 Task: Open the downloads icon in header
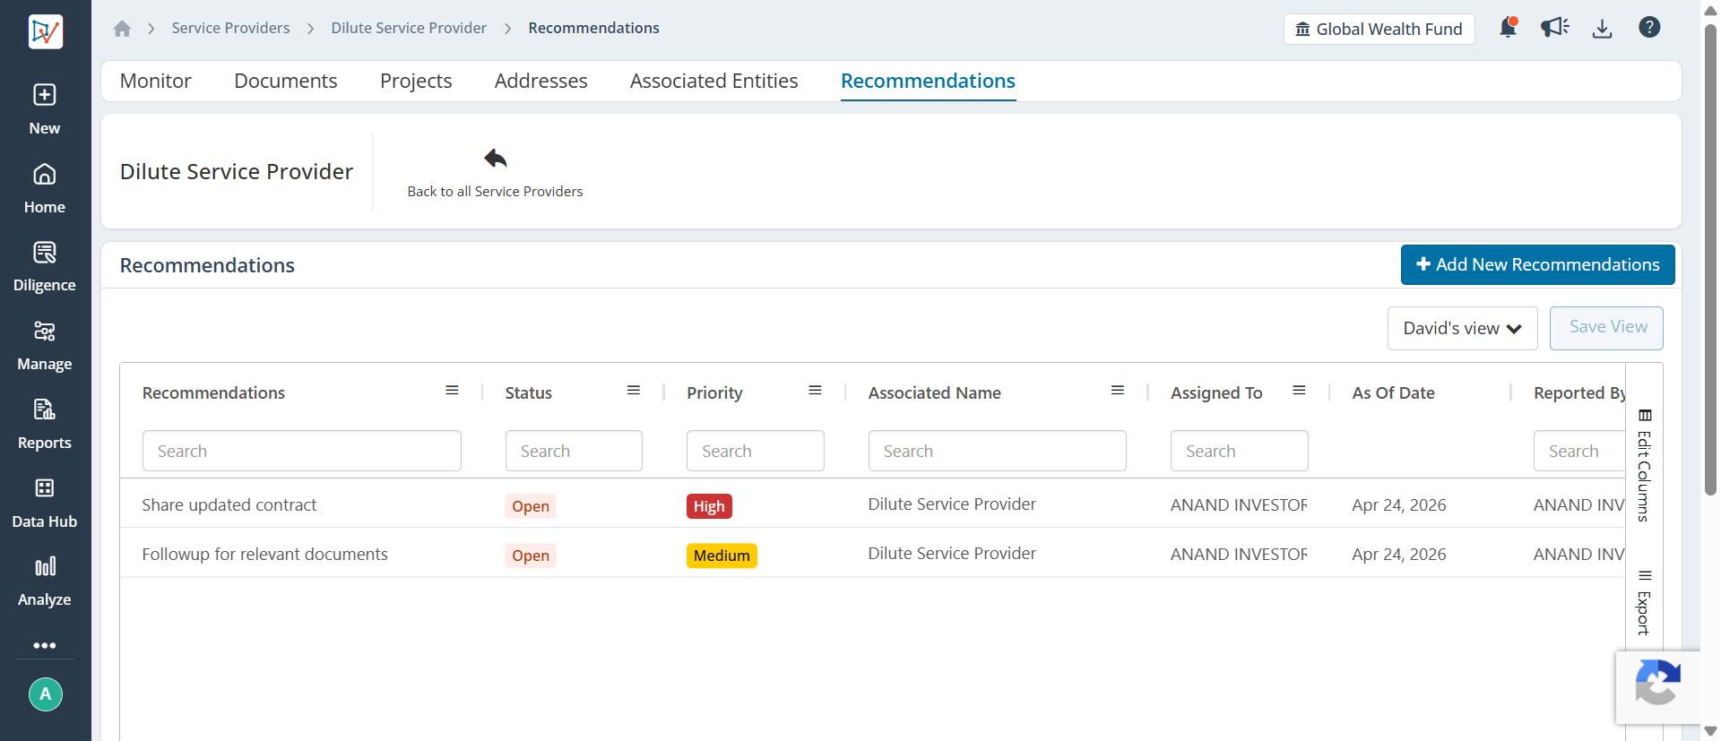coord(1602,29)
